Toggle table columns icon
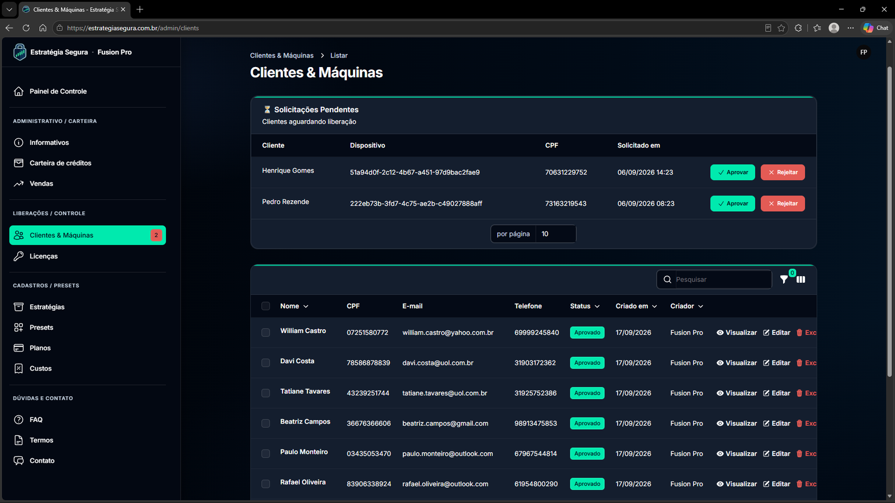 pos(801,279)
